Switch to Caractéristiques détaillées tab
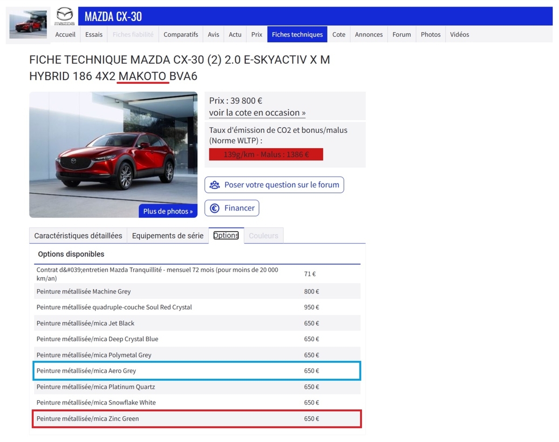Image resolution: width=559 pixels, height=442 pixels. [78, 236]
